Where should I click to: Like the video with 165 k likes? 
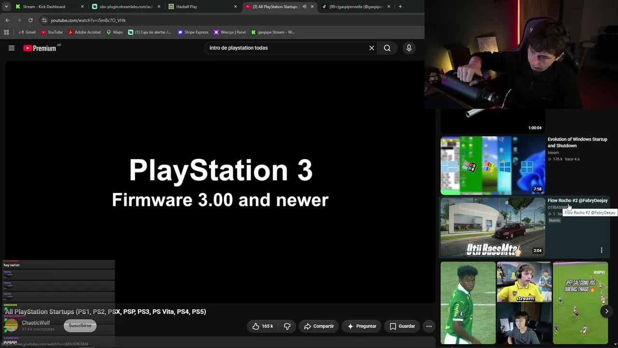point(263,326)
